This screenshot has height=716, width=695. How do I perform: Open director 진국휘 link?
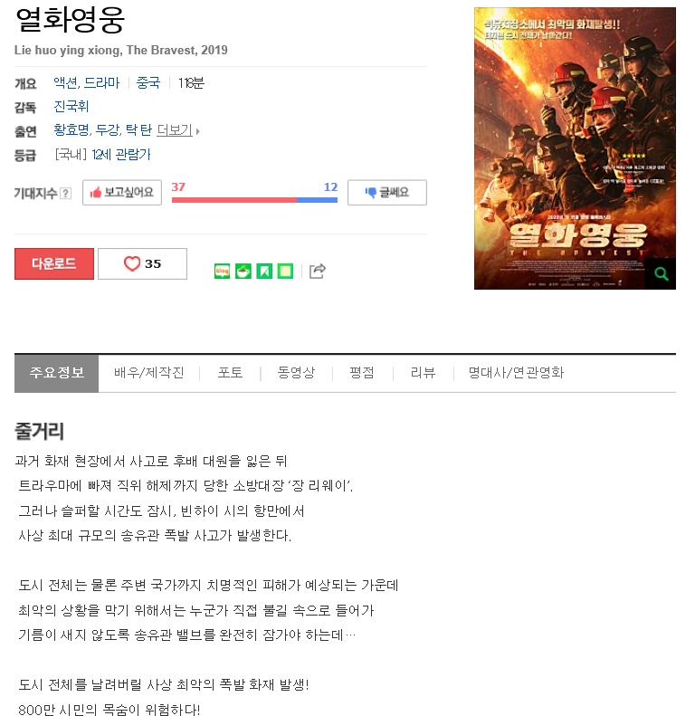(71, 107)
